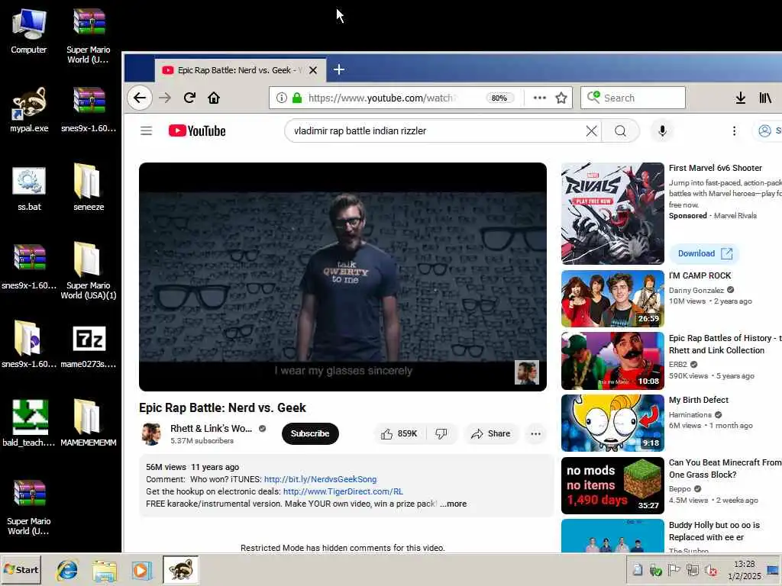
Task: Start voice search with the microphone icon
Action: pos(662,130)
